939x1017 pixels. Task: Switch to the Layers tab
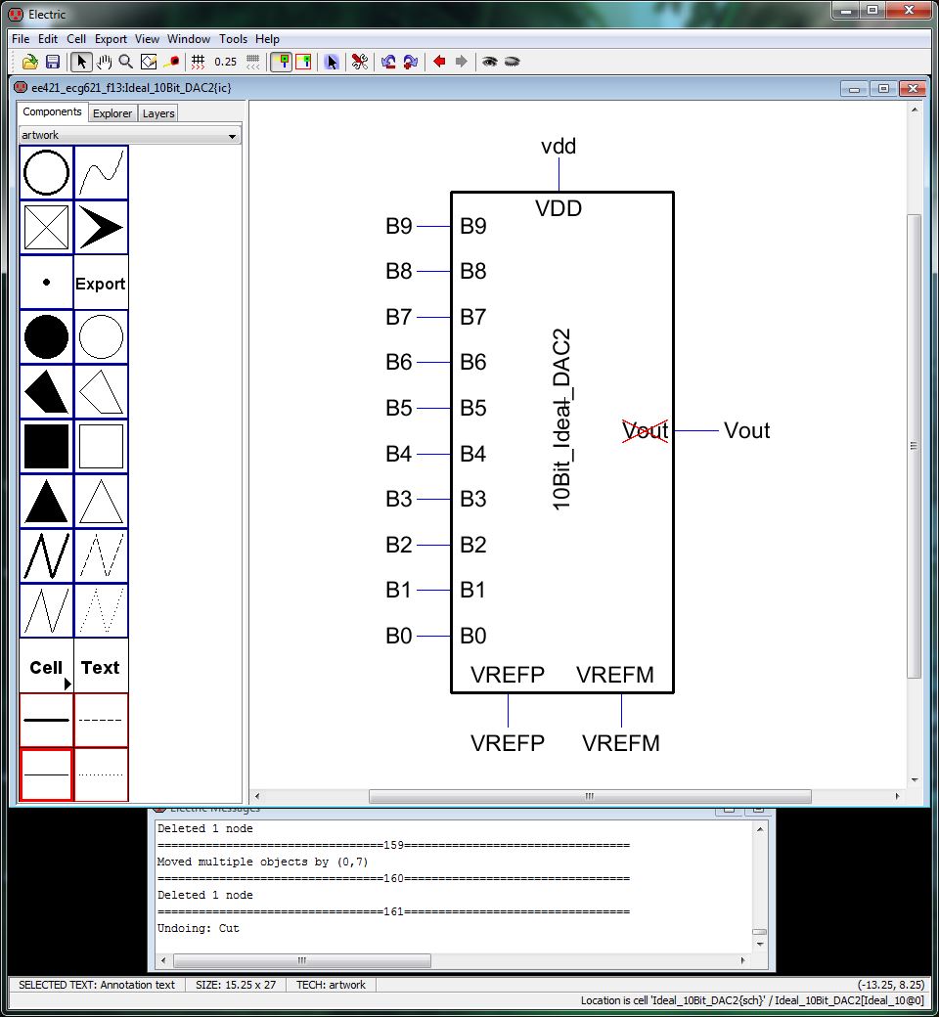pyautogui.click(x=158, y=113)
